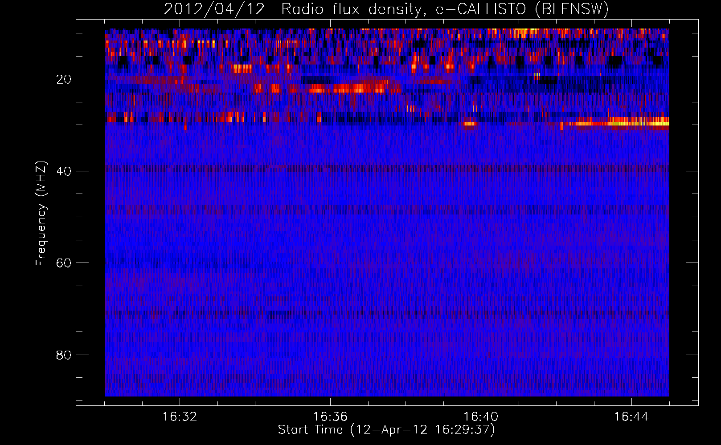Click the 40 MHz frequency tick label
Screen dimensions: 721x445
tap(64, 171)
